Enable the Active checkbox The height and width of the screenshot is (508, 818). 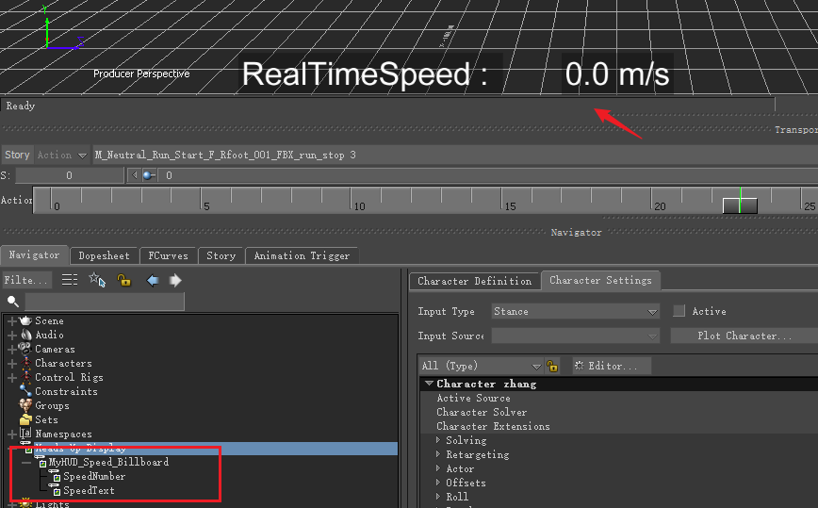tap(679, 311)
